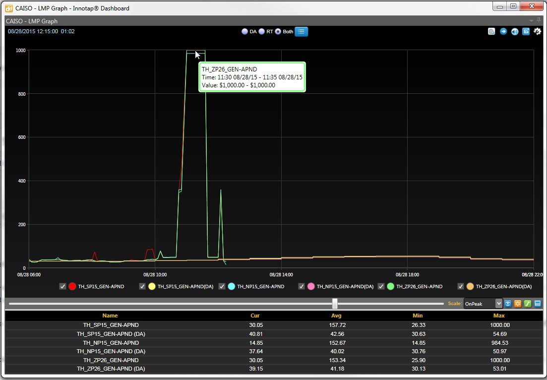Click the y-axis label 800
547x380 pixels.
[x=21, y=94]
